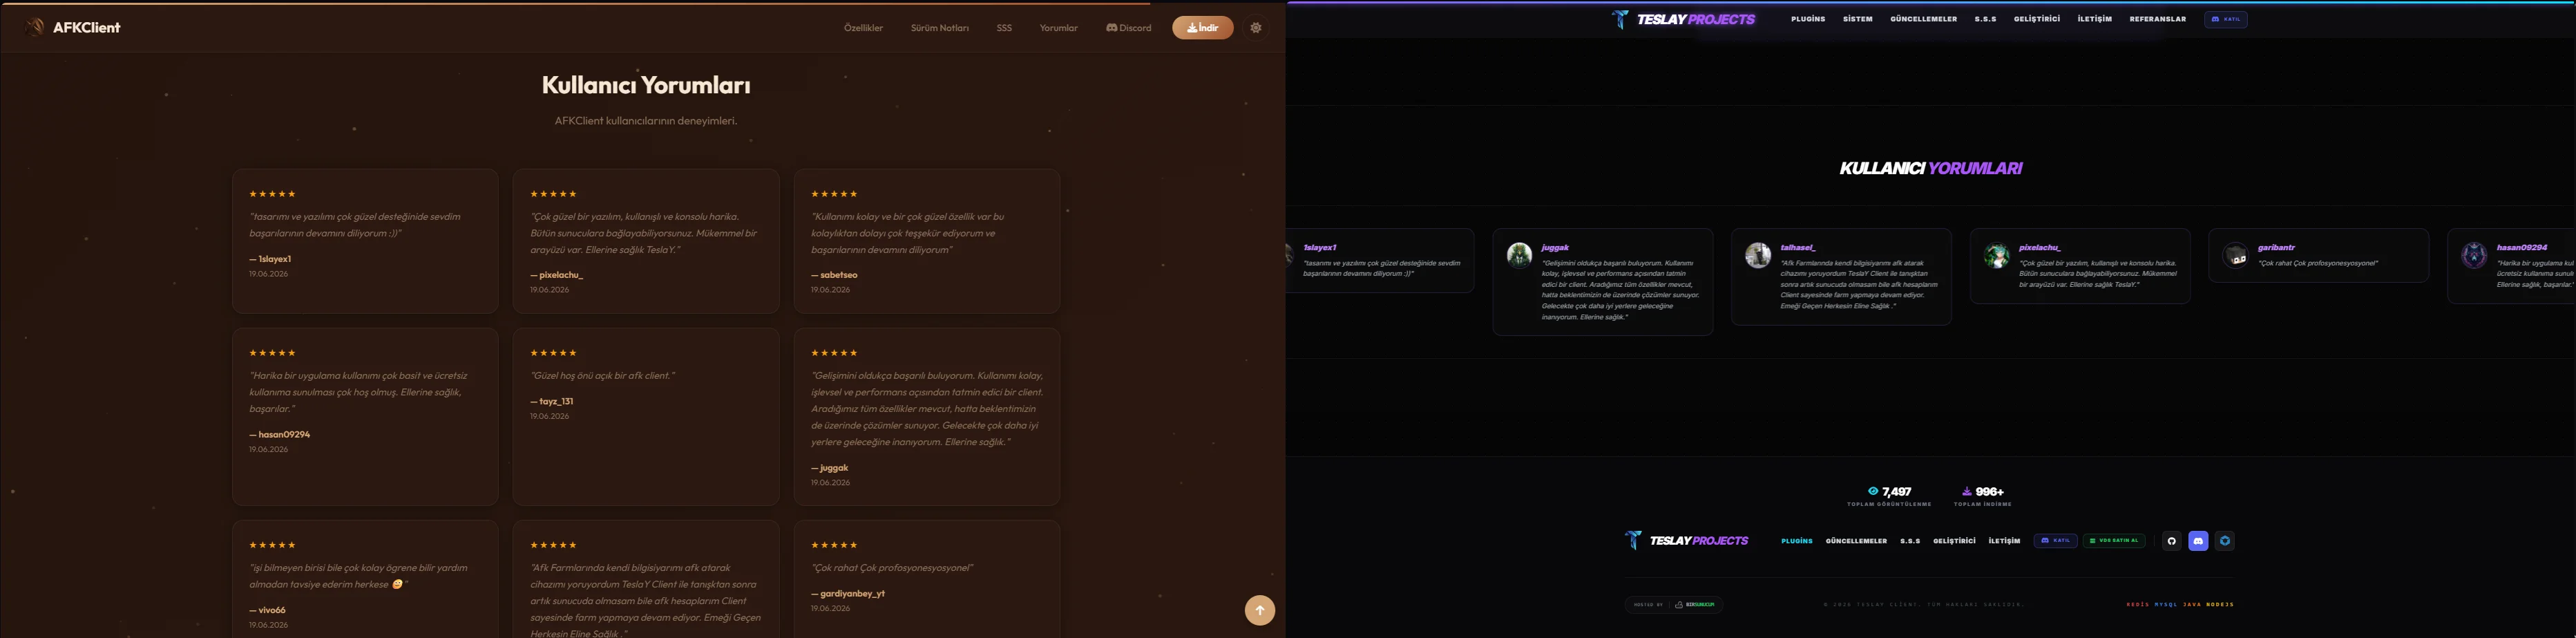Click the garibantr review card
Viewport: 2576px width, 638px height.
click(x=2318, y=255)
